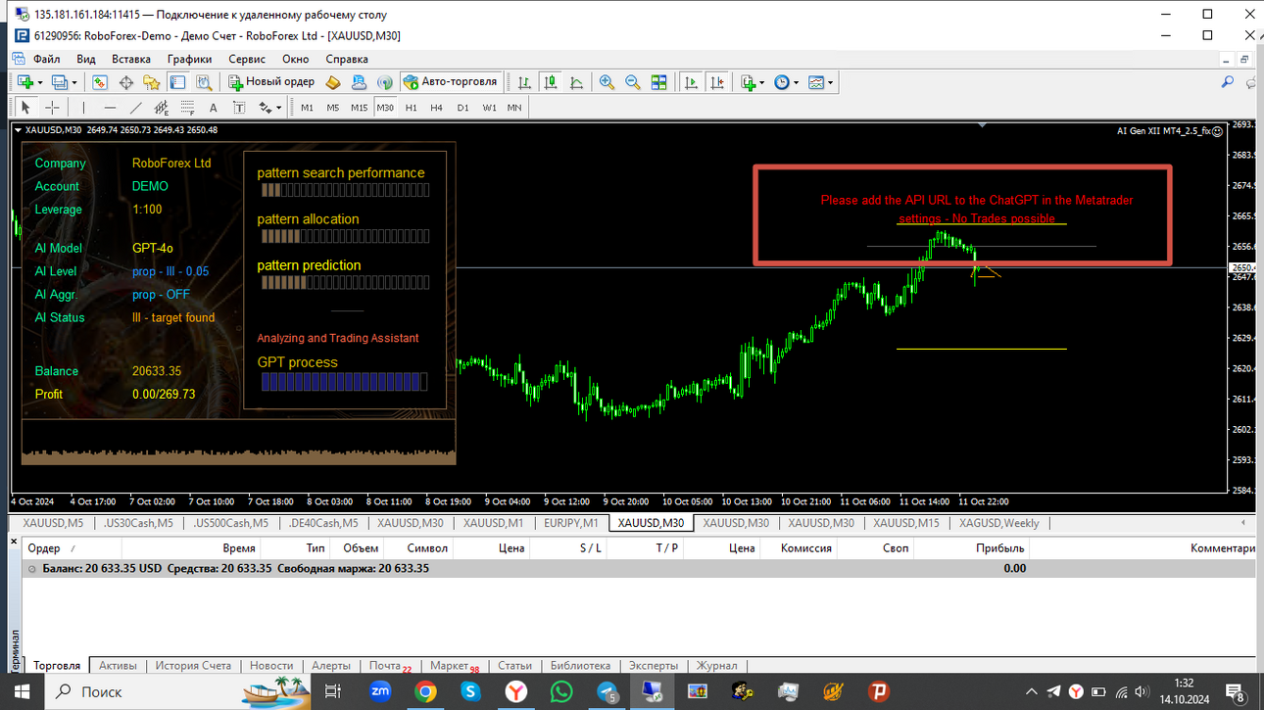The width and height of the screenshot is (1264, 710).
Task: Select the cursor arrow tool
Action: (26, 108)
